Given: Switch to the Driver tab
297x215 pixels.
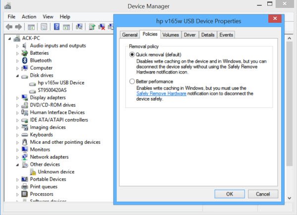Looking at the screenshot, I should click(190, 35).
